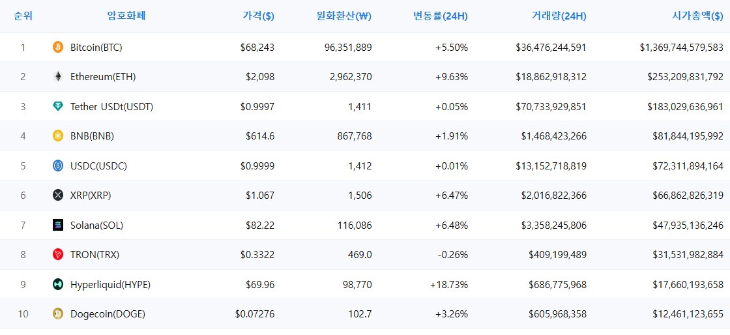Viewport: 730px width, 335px height.
Task: Click the Dogecoin coin icon
Action: 58,314
